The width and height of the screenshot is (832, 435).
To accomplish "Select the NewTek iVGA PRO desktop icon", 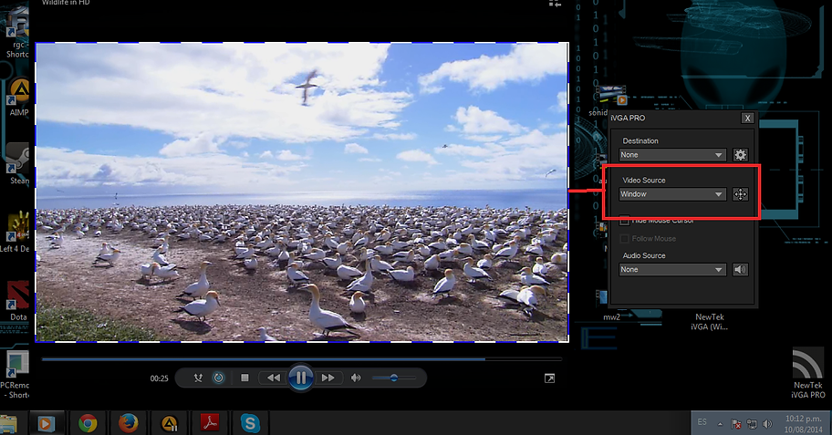I will (807, 372).
